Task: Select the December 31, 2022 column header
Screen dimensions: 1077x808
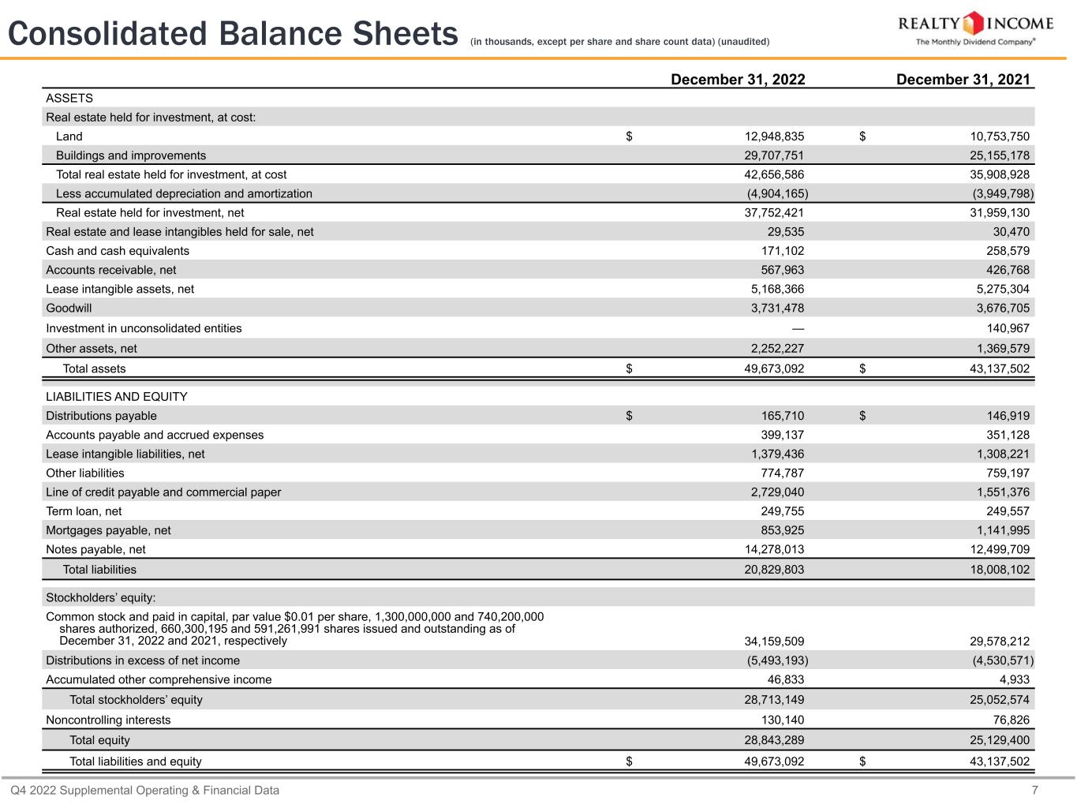Action: (737, 79)
